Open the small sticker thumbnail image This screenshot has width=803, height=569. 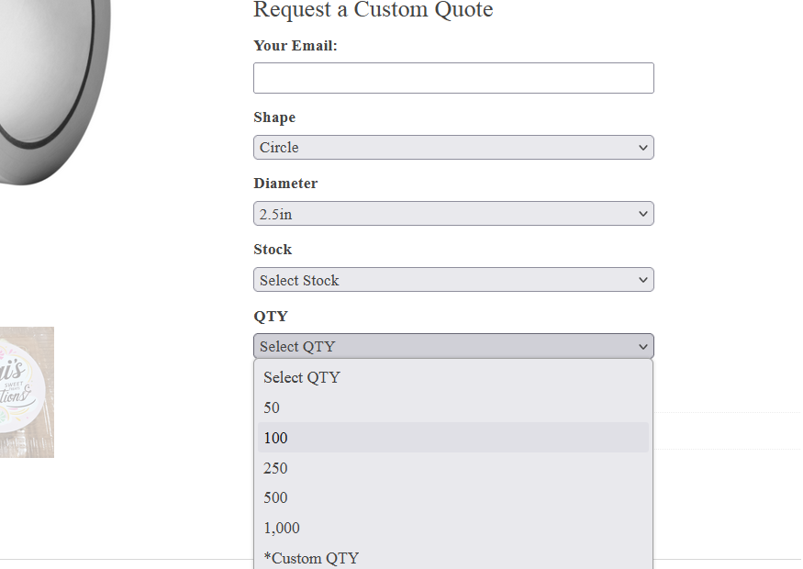(x=26, y=392)
